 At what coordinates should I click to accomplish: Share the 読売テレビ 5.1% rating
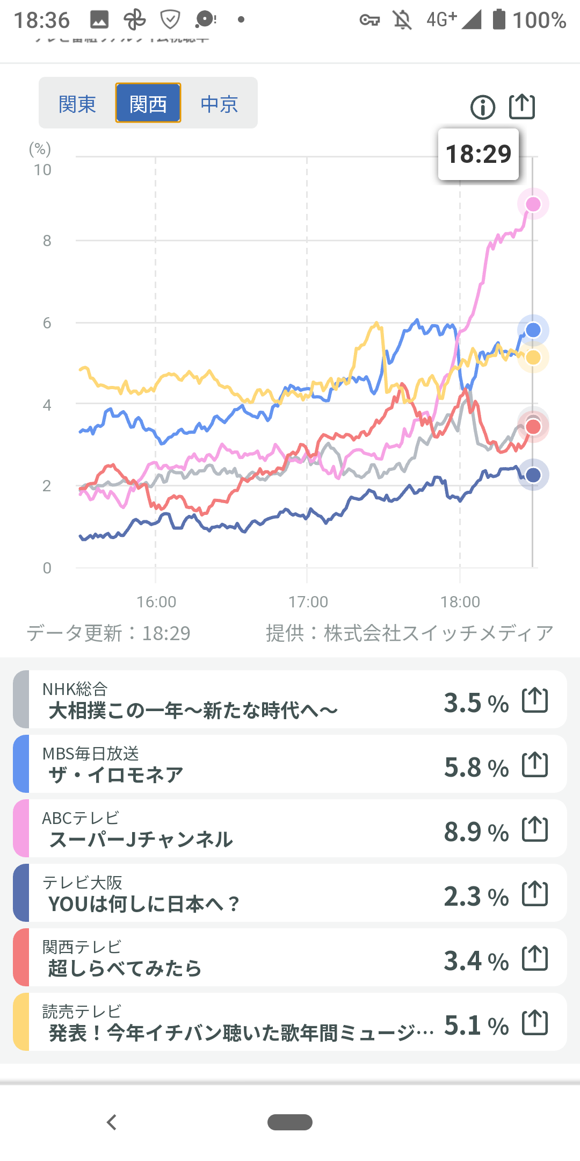(535, 1022)
